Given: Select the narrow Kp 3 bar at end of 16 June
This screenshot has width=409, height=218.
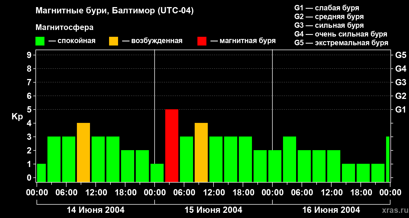Looking at the screenshot, I should [x=388, y=159].
